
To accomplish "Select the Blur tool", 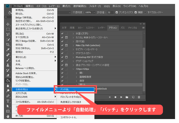I will (8, 86).
